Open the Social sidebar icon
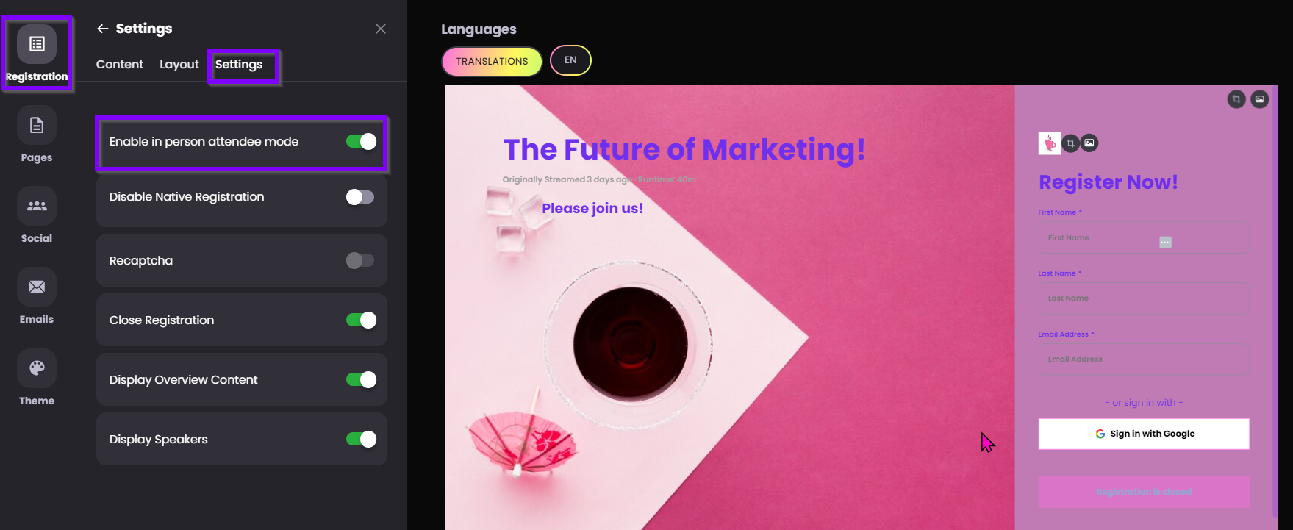Screen dimensions: 1293x530 37,206
